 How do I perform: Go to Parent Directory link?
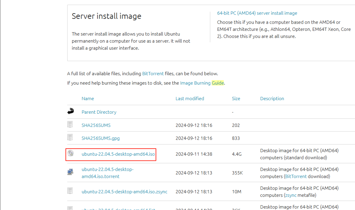99,112
